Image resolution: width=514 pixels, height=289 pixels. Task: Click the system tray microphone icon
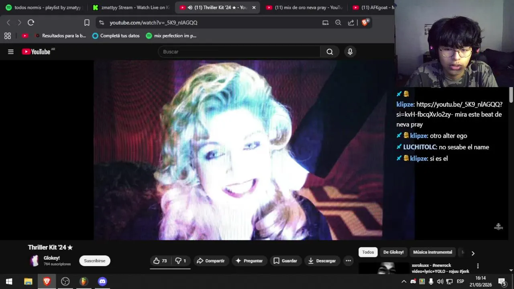pyautogui.click(x=431, y=282)
